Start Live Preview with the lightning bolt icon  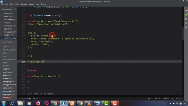tap(186, 11)
